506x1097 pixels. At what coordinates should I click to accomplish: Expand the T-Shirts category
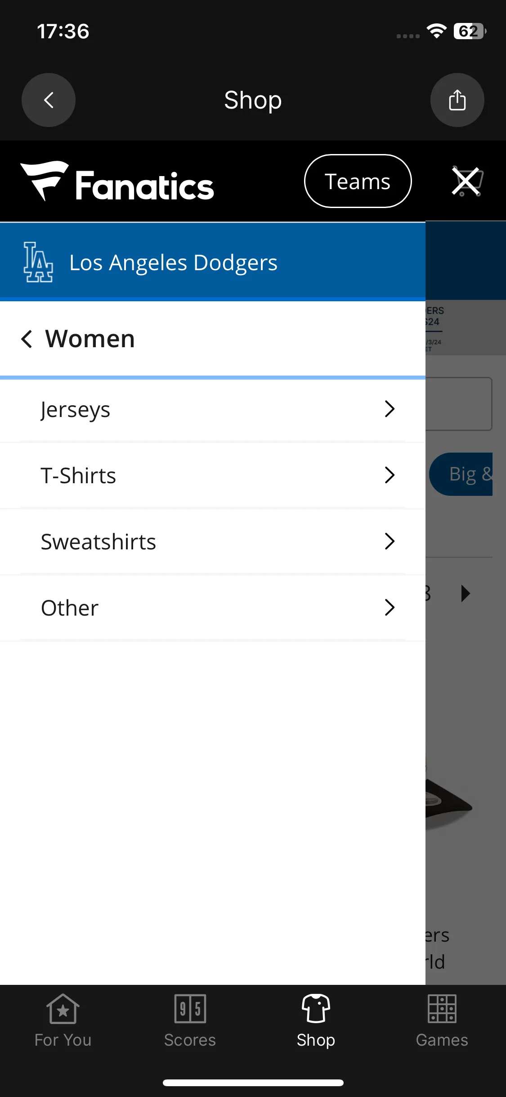(x=213, y=476)
